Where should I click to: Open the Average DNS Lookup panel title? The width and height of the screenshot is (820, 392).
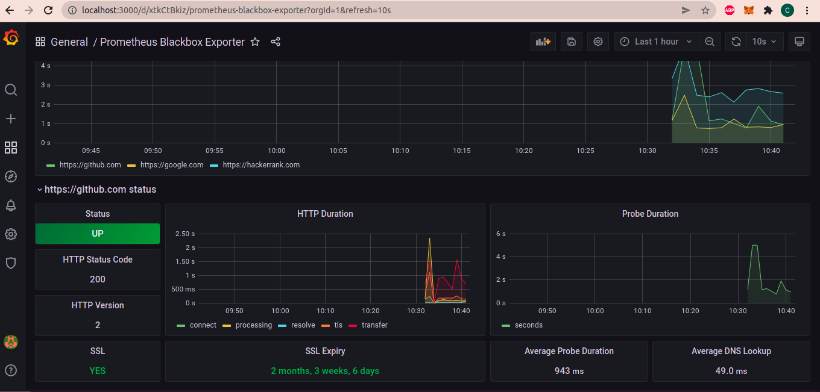[731, 351]
